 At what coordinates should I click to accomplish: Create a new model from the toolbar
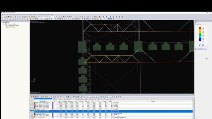(x=3, y=17)
